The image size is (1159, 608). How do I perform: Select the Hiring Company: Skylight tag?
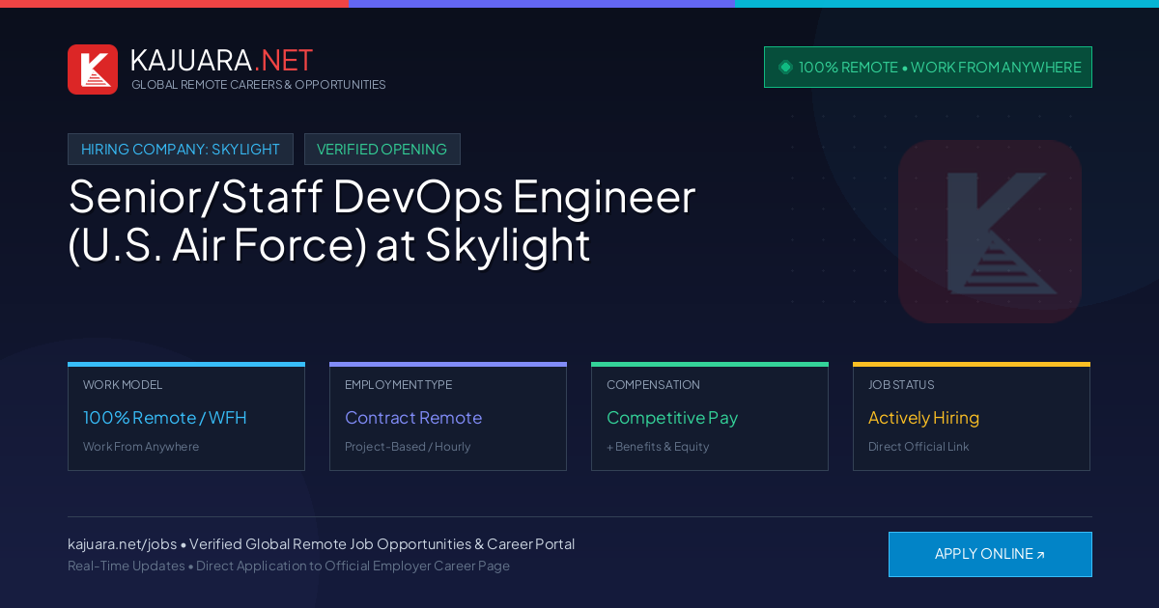tap(181, 150)
